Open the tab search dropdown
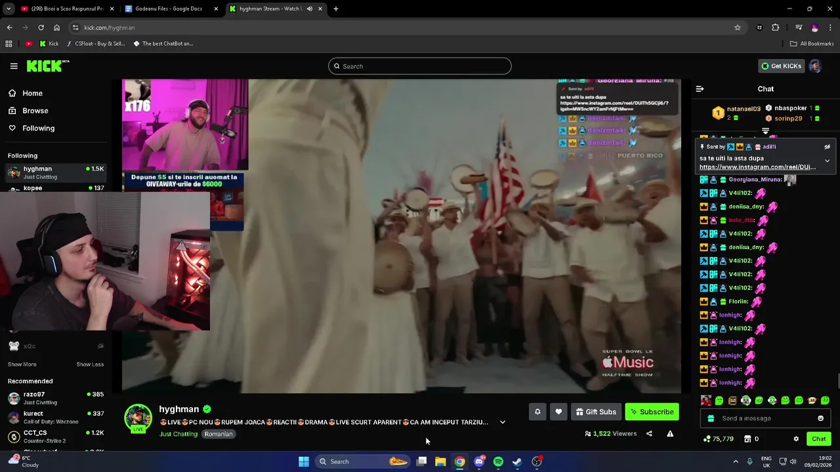Viewport: 840px width, 472px height. tap(9, 9)
